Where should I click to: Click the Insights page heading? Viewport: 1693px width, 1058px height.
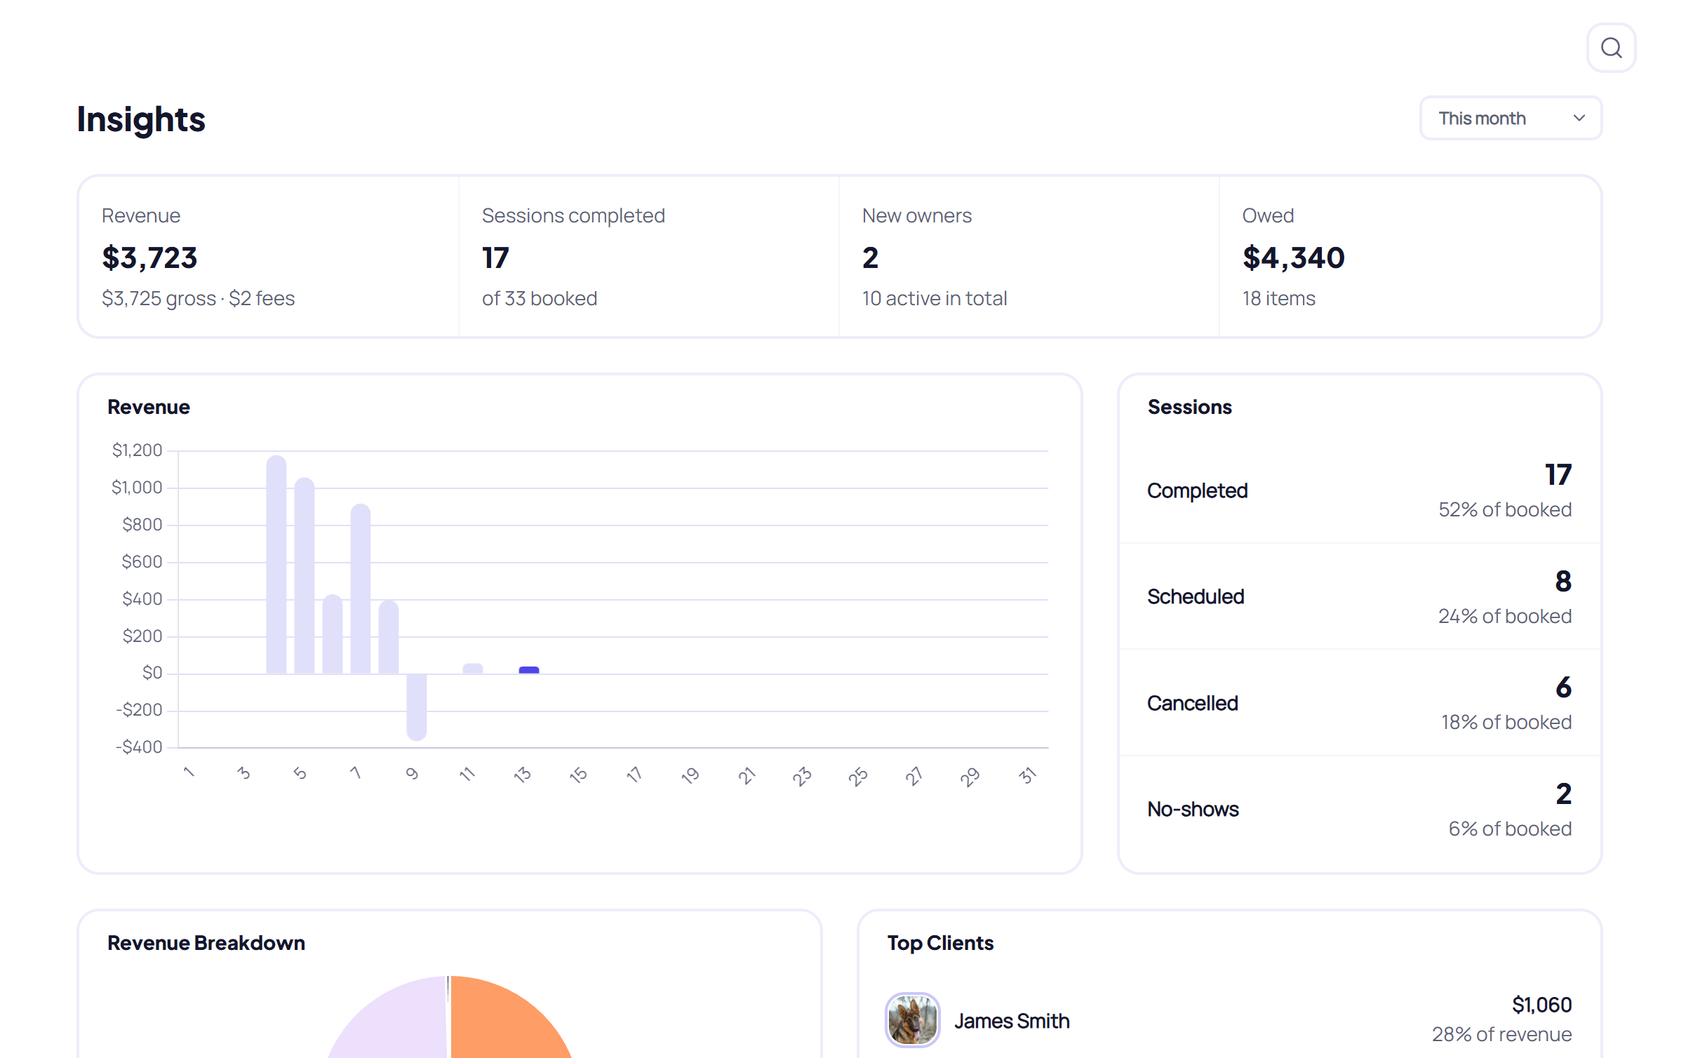tap(141, 119)
